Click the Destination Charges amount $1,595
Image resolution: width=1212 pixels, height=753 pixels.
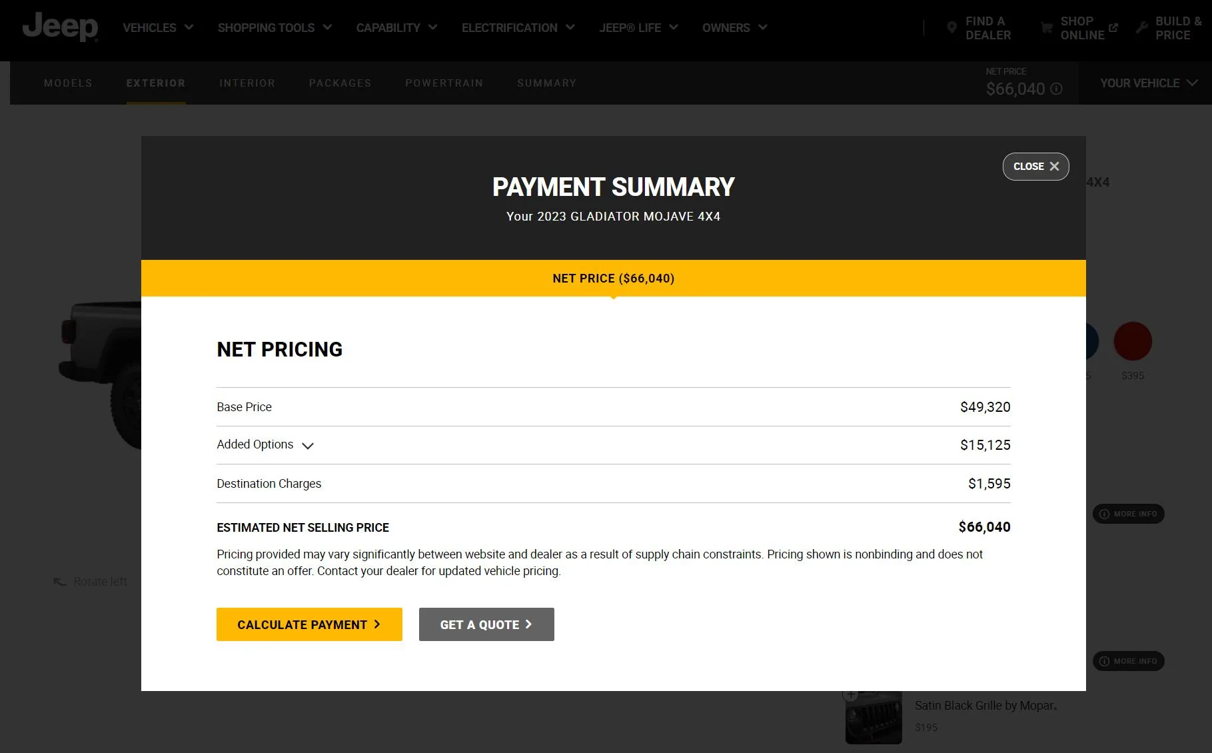point(989,484)
